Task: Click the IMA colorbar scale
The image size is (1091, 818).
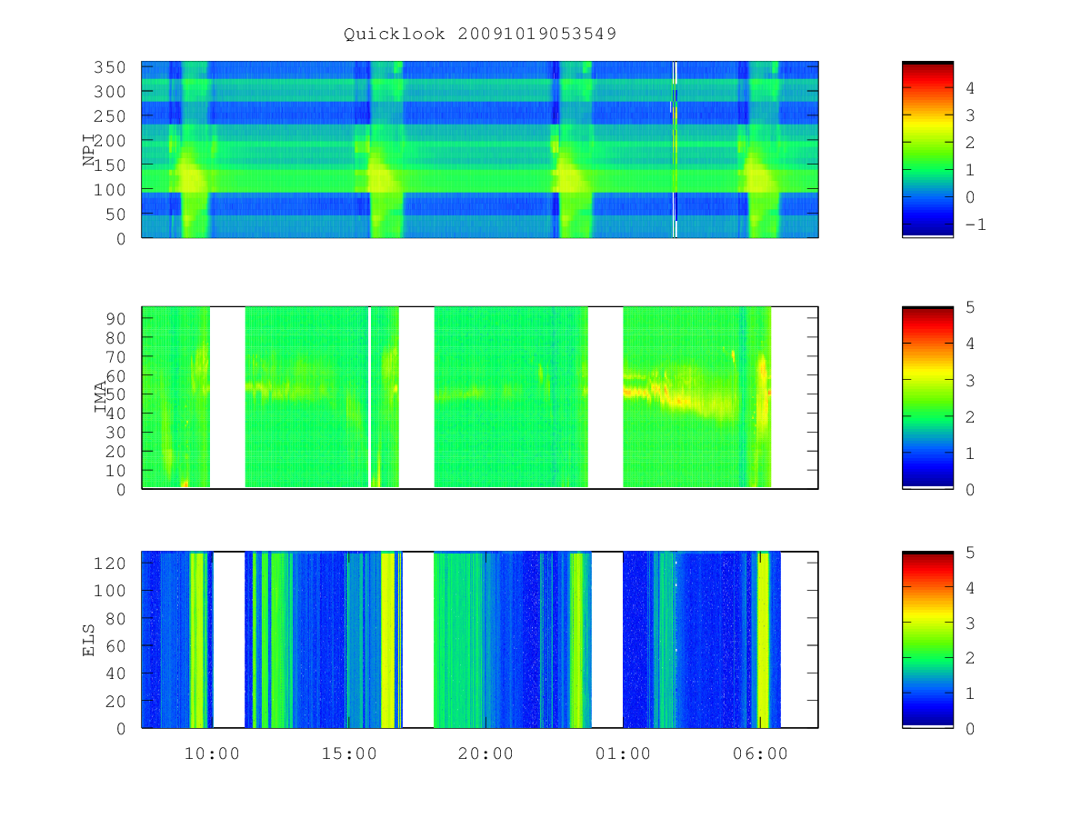Action: (927, 398)
